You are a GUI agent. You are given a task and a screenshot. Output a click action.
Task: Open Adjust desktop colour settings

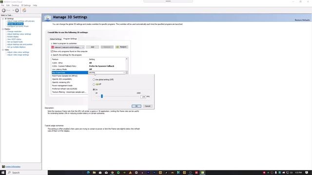19,34
